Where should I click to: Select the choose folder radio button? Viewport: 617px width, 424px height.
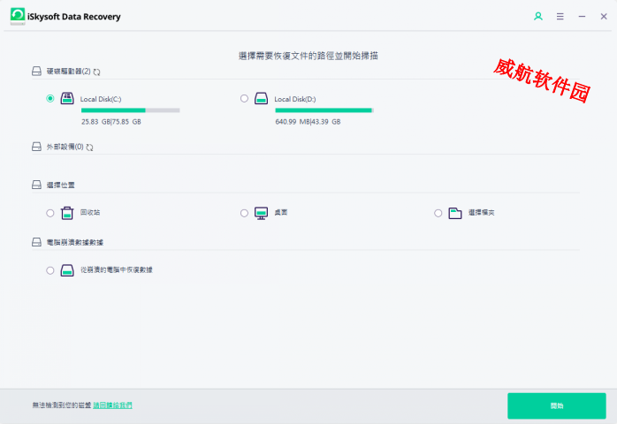point(438,213)
